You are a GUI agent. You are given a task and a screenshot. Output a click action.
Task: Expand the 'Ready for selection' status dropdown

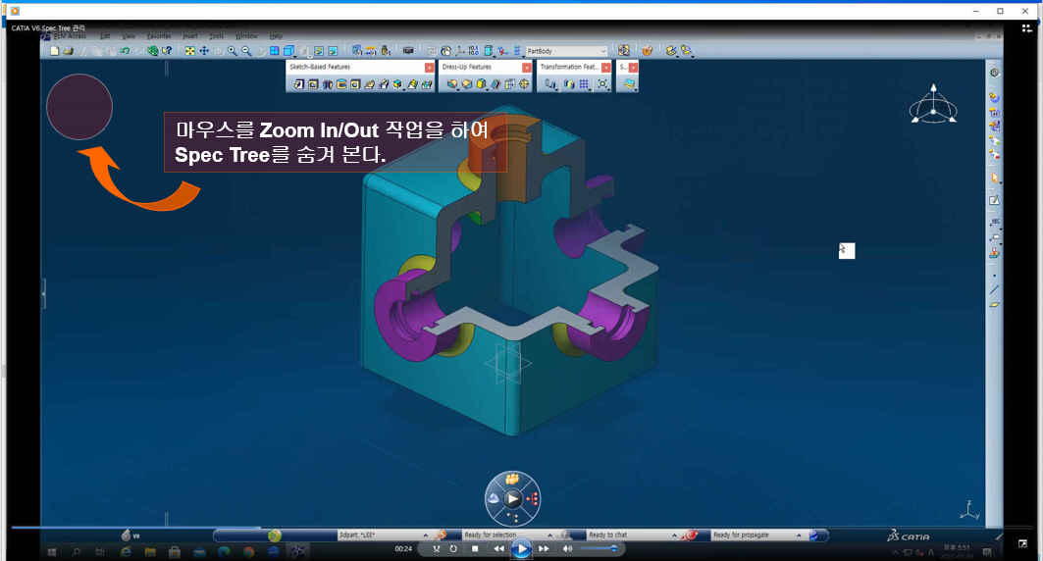coord(549,535)
